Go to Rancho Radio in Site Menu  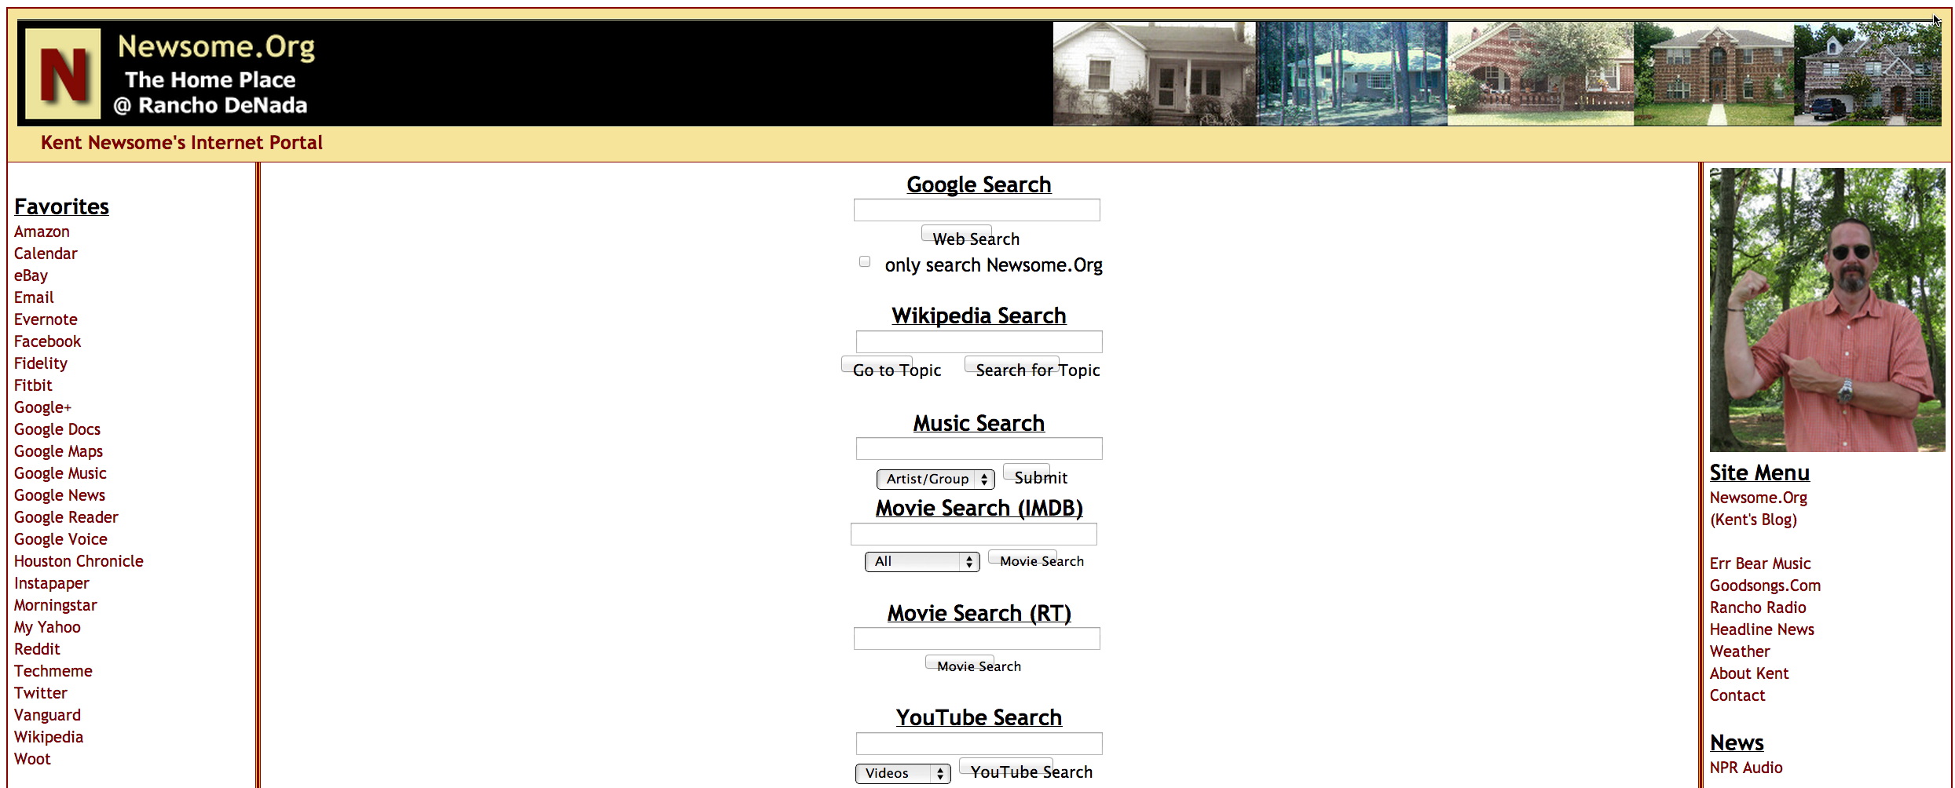1758,607
